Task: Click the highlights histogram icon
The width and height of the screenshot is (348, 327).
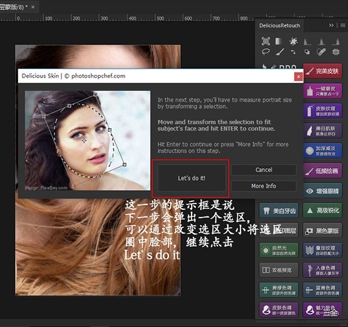Action: tap(335, 41)
